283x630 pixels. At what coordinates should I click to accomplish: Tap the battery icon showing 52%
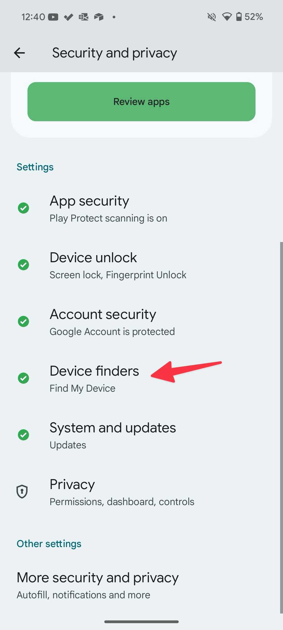pos(239,17)
